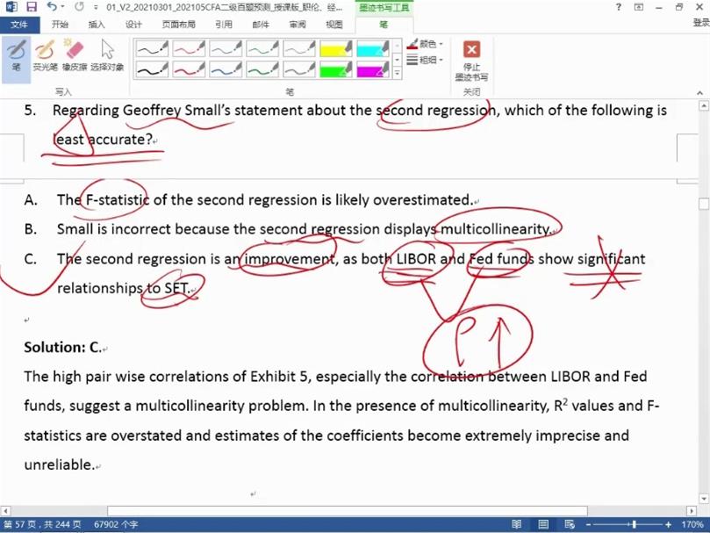Click the Word application icon
Viewport: 710px width, 533px height.
click(11, 7)
